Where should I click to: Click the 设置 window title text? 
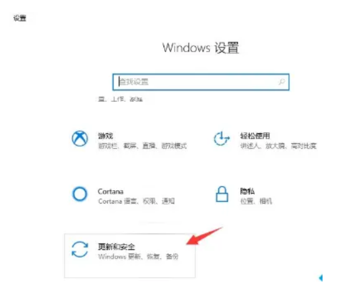click(x=20, y=18)
